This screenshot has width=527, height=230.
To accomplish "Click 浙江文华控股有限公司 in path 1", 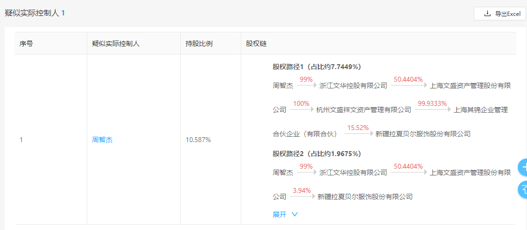I will tap(353, 86).
